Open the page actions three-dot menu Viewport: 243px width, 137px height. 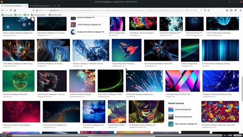201,10
